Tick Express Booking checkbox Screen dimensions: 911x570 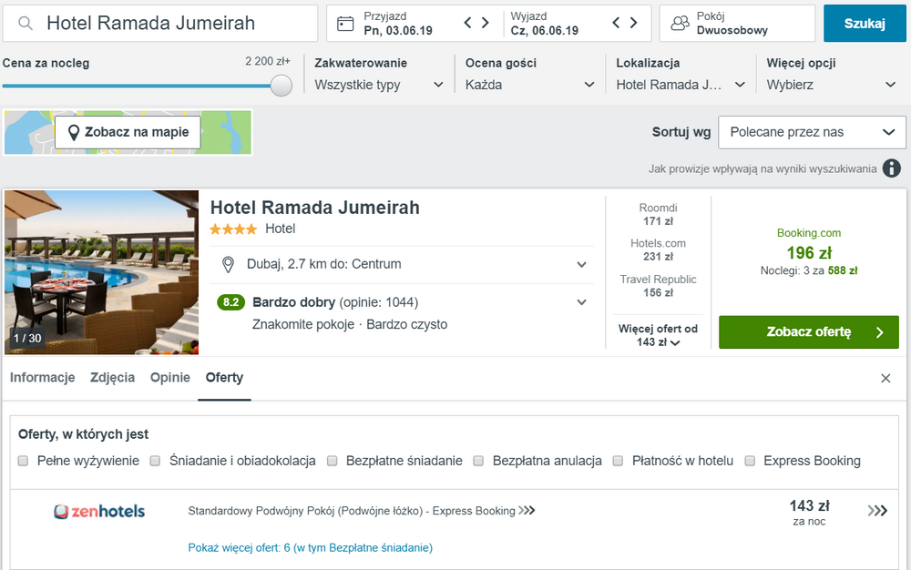(750, 461)
